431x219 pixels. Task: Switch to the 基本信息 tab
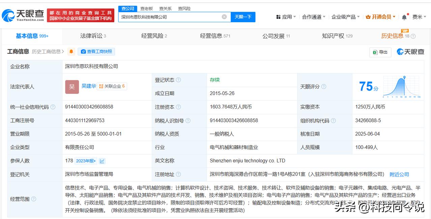click(x=32, y=36)
